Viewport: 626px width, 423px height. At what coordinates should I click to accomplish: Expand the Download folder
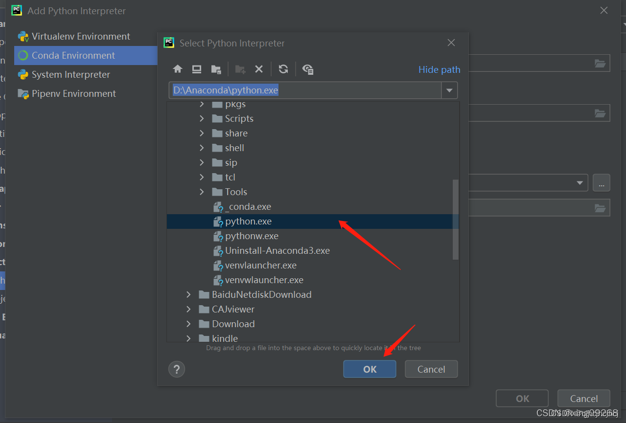click(x=188, y=324)
